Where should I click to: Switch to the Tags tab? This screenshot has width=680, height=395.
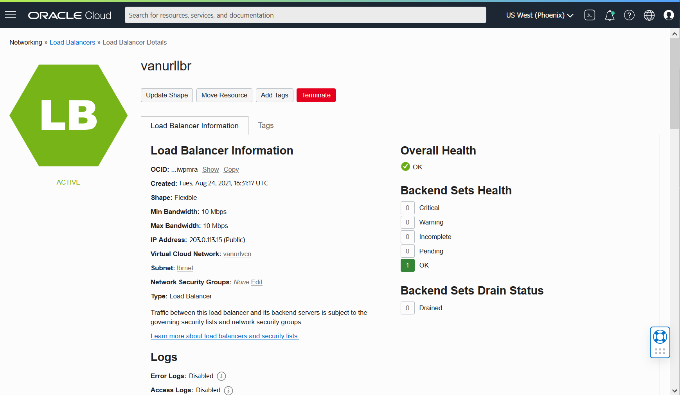(x=266, y=125)
